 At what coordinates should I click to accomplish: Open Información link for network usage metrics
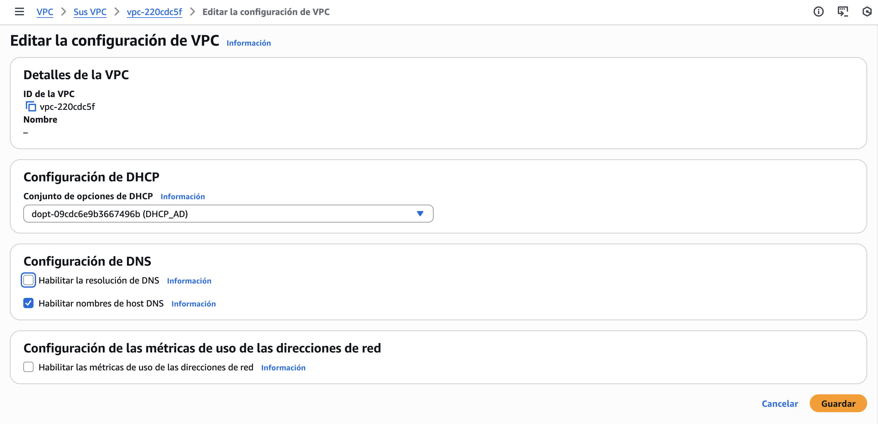tap(283, 367)
